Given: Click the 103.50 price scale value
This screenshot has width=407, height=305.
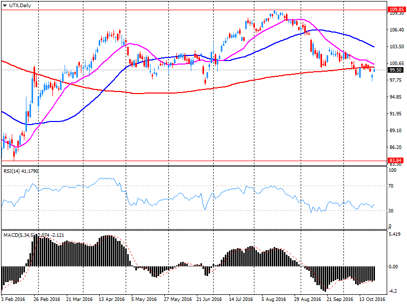Looking at the screenshot, I should coord(397,47).
